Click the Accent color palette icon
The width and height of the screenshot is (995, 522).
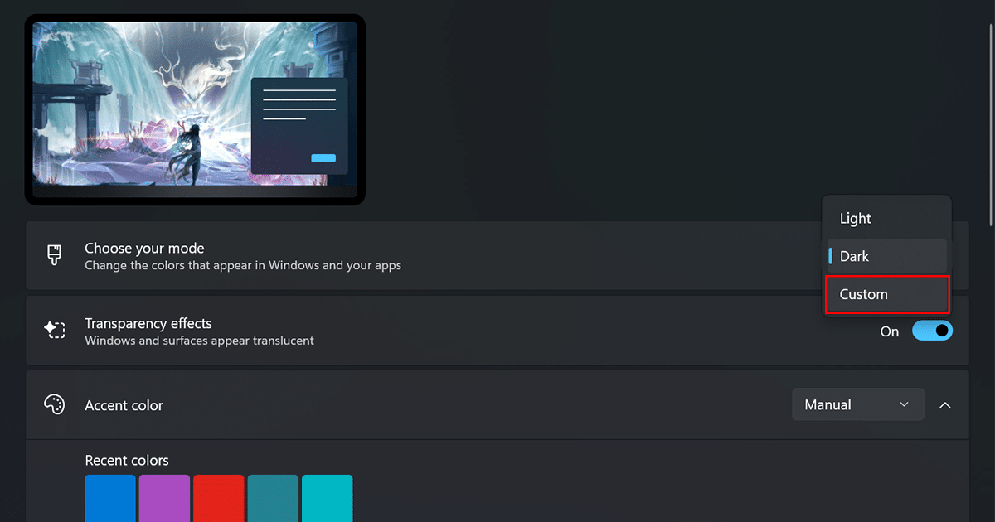(55, 405)
